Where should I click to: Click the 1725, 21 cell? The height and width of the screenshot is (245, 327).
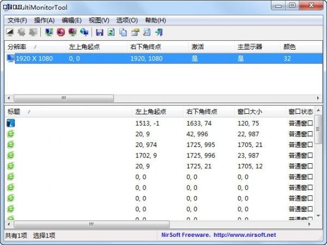tap(199, 166)
